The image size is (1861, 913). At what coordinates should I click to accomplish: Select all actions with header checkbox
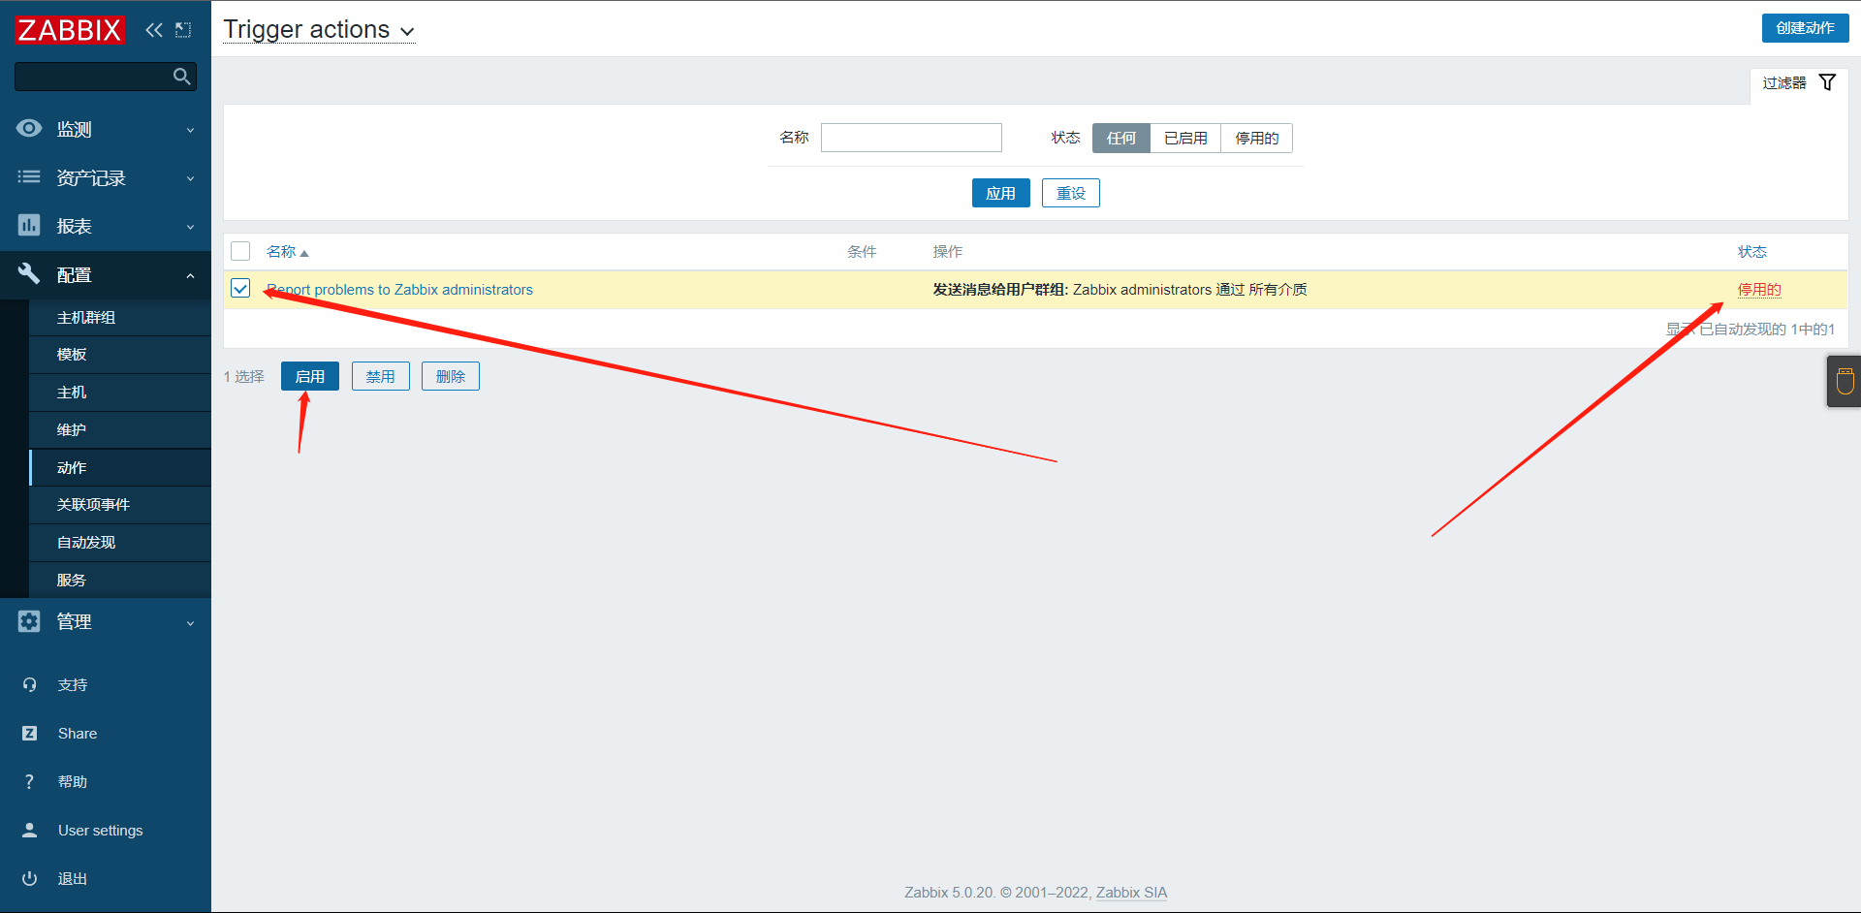[x=240, y=251]
